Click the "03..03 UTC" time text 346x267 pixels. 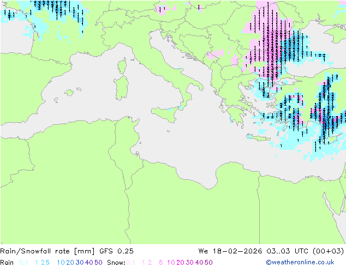click(288, 251)
